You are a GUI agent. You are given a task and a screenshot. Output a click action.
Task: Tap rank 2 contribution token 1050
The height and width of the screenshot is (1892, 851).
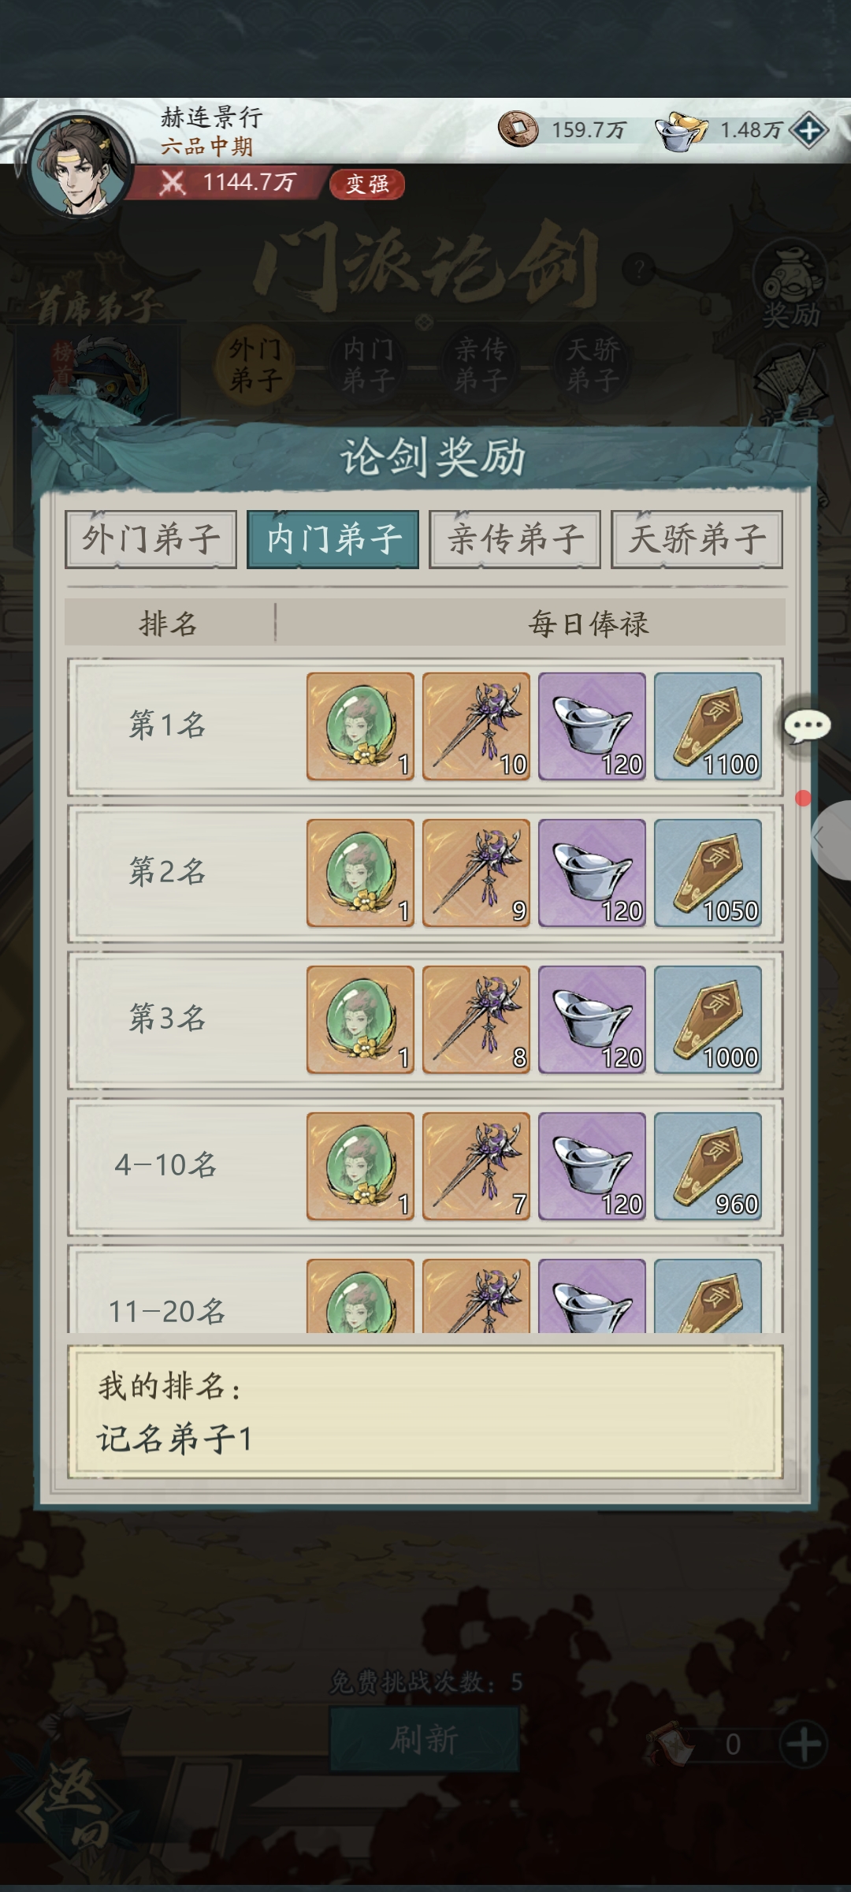click(708, 873)
